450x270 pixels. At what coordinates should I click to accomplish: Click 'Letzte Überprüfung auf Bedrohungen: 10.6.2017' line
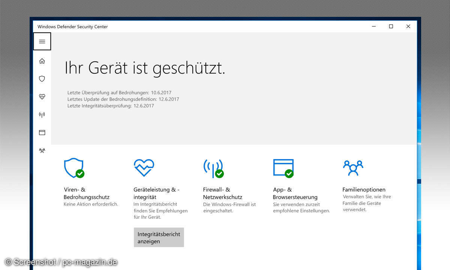pyautogui.click(x=119, y=92)
